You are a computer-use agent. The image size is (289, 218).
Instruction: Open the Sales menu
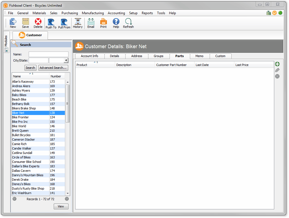point(54,13)
